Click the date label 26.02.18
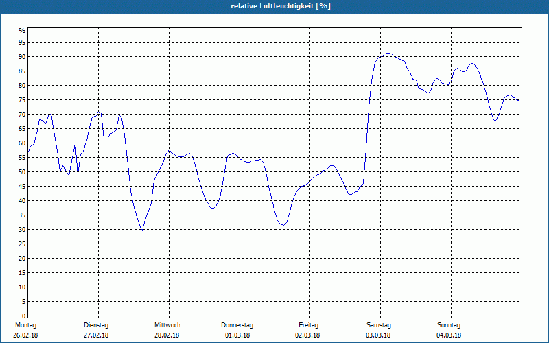Image resolution: width=549 pixels, height=343 pixels. pos(25,335)
